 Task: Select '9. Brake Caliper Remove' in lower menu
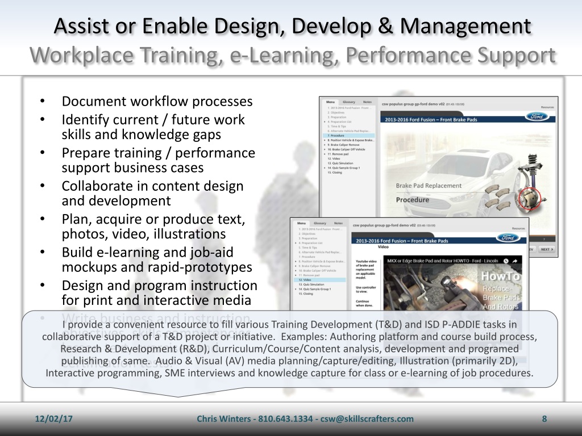[x=314, y=266]
